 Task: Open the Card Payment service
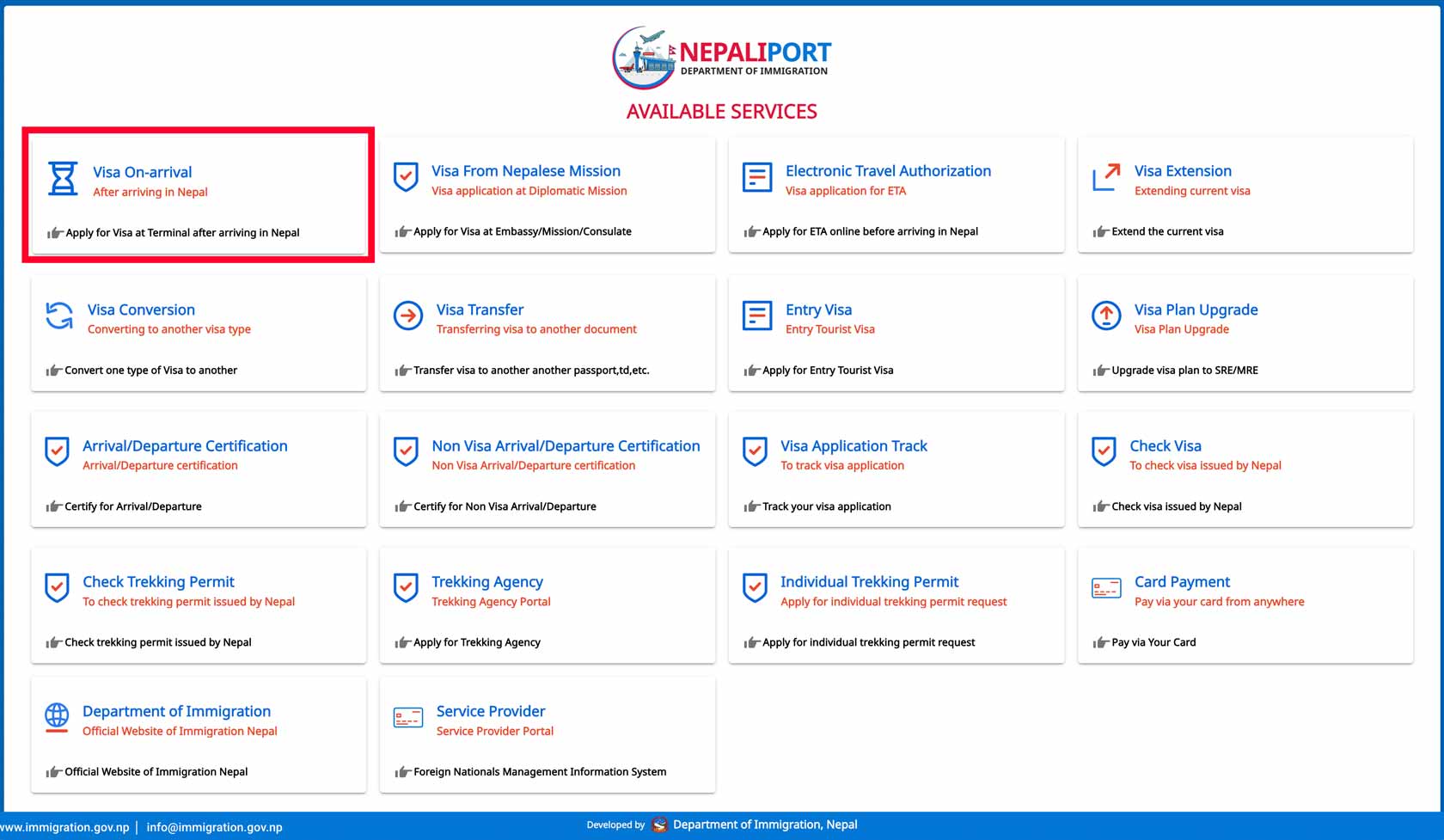click(1182, 582)
